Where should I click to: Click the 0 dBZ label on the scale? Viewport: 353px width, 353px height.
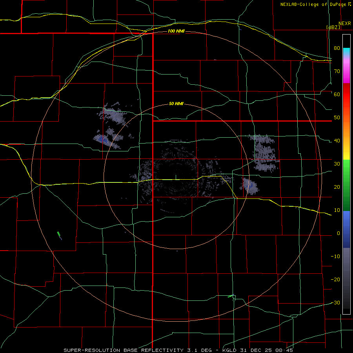(x=338, y=233)
